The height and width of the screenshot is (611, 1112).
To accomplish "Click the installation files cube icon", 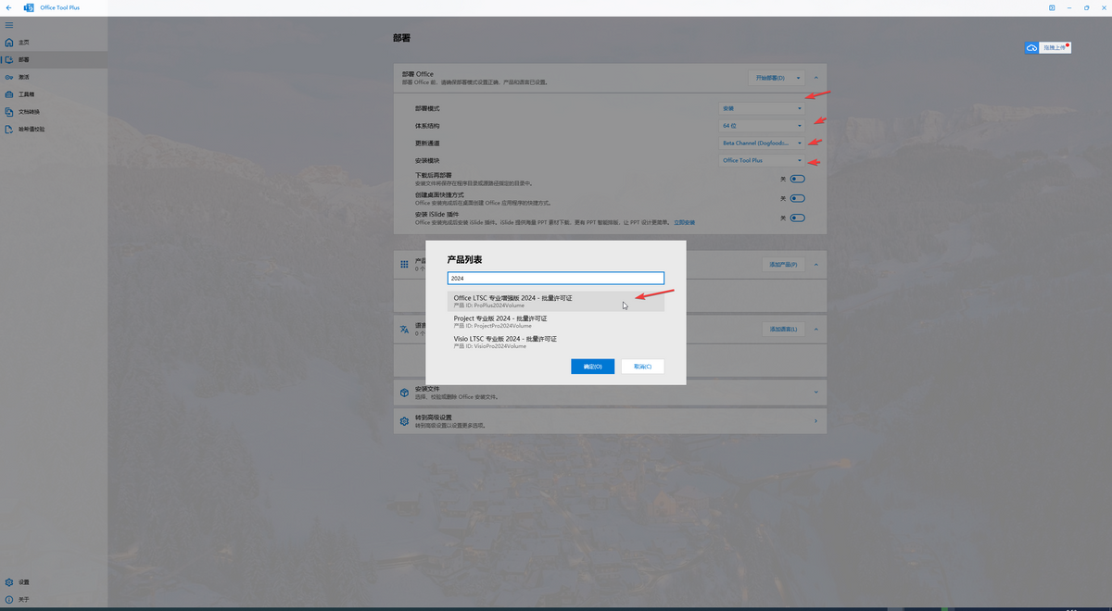I will (x=404, y=393).
